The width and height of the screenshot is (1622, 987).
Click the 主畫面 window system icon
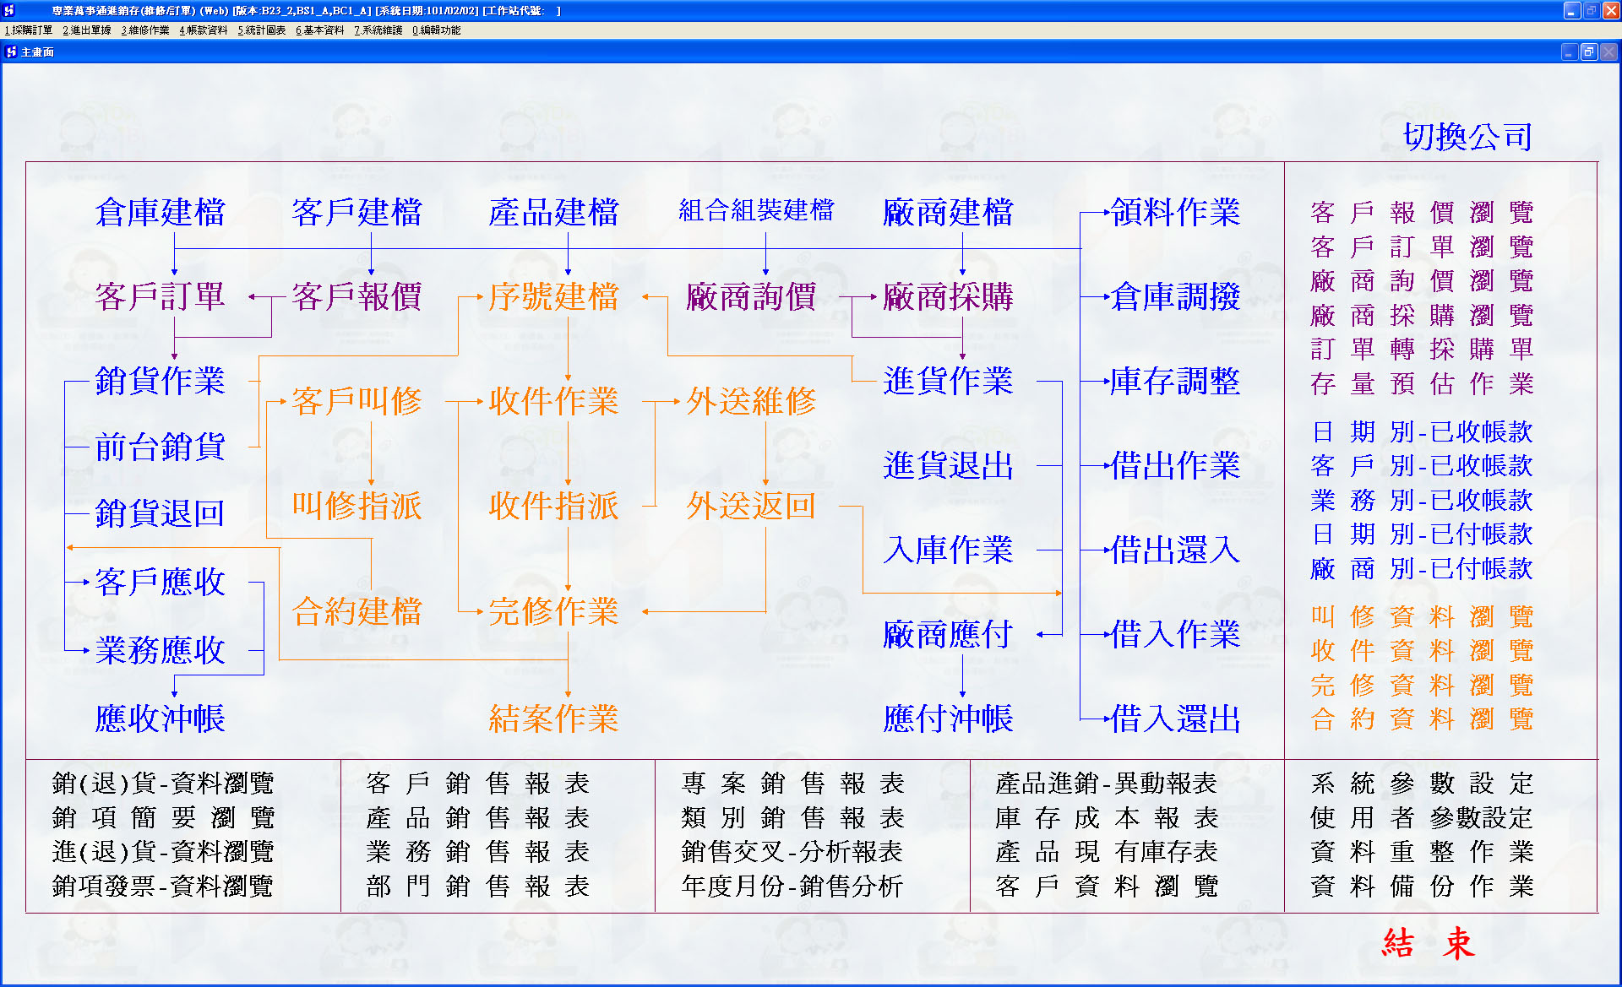(x=11, y=52)
